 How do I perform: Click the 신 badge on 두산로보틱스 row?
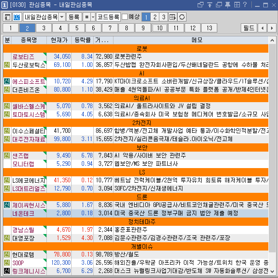(x=7, y=65)
